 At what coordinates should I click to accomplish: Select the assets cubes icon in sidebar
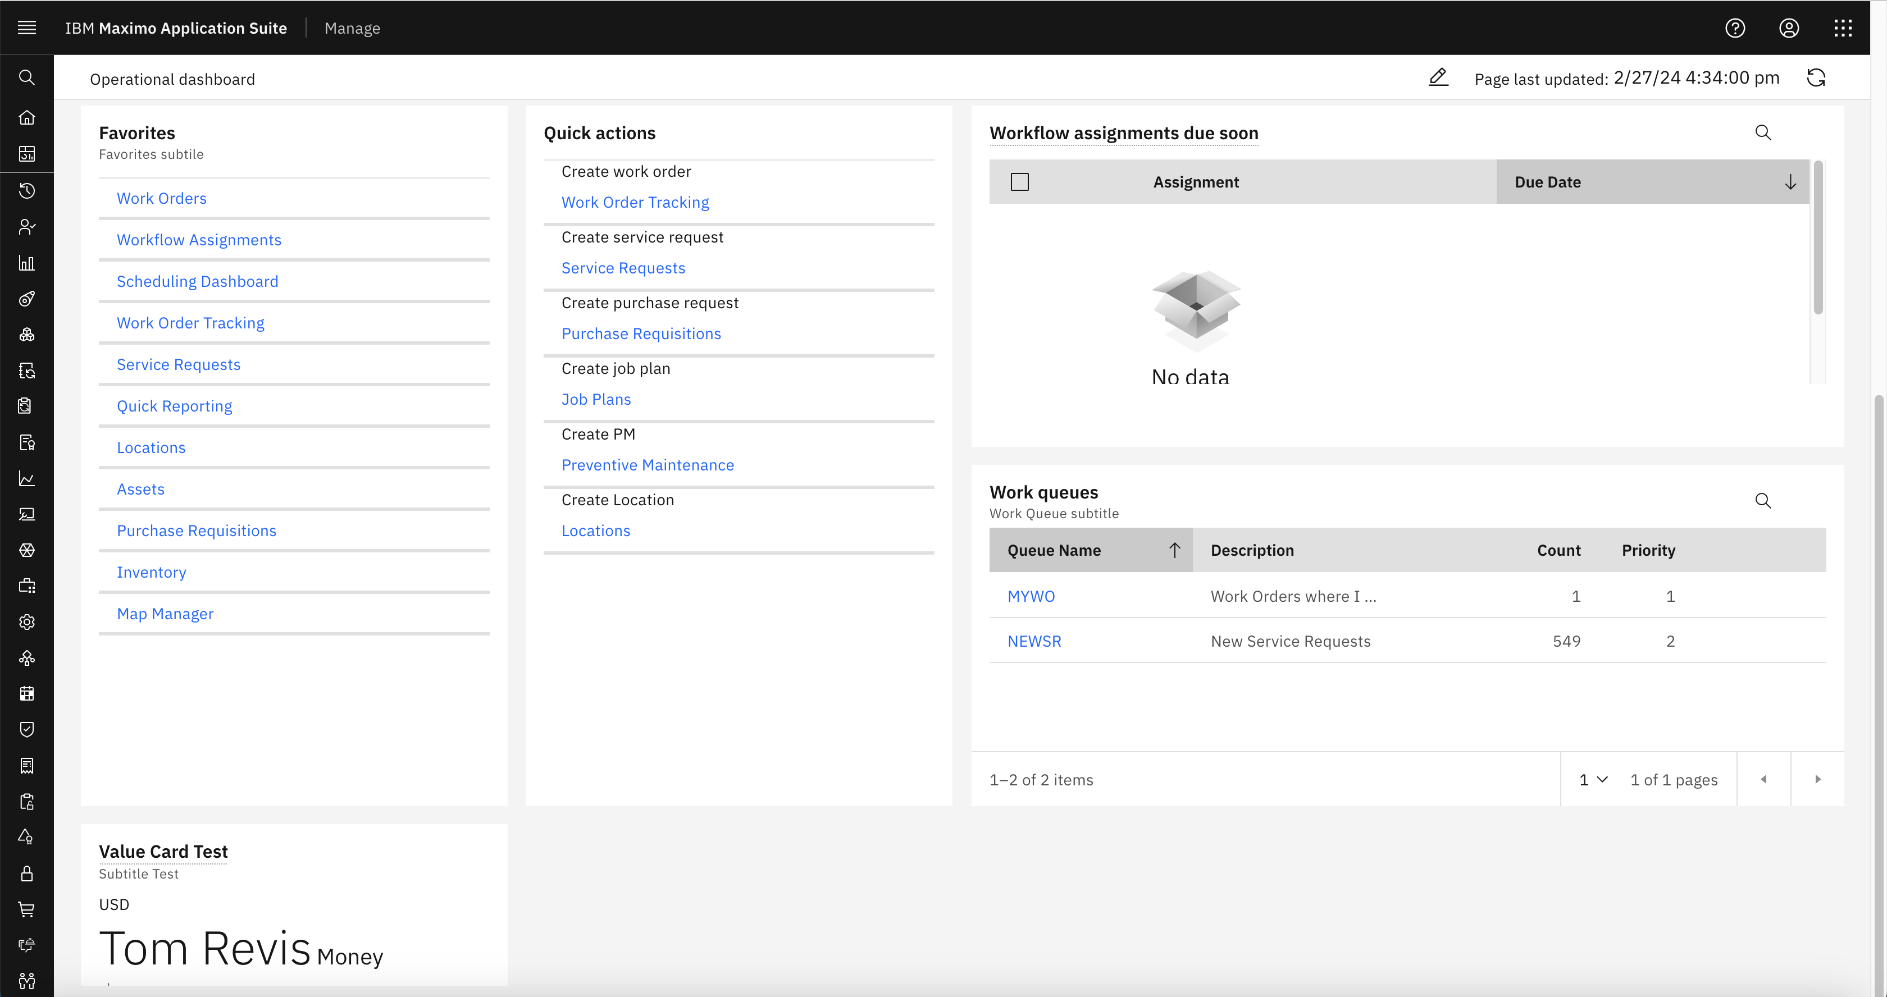(x=27, y=335)
